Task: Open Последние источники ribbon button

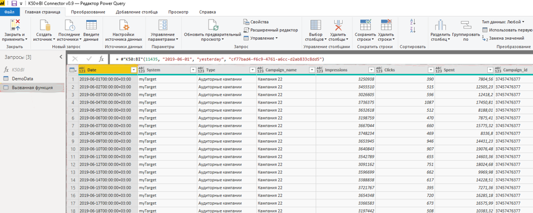Action: [x=69, y=30]
